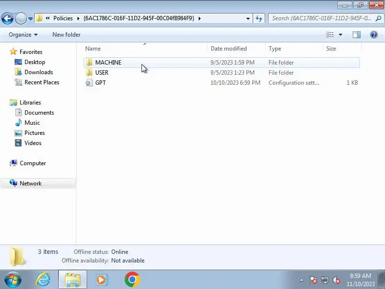
Task: Open Recent Places in navigation pane
Action: [x=42, y=82]
